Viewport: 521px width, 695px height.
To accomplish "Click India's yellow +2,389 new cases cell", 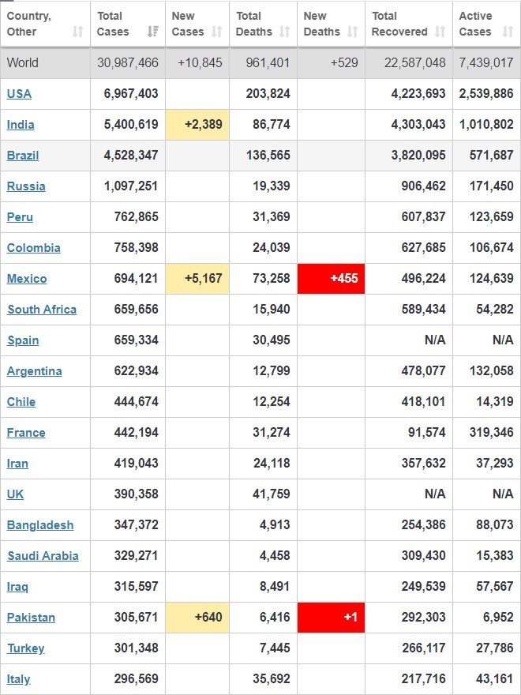I will (197, 125).
